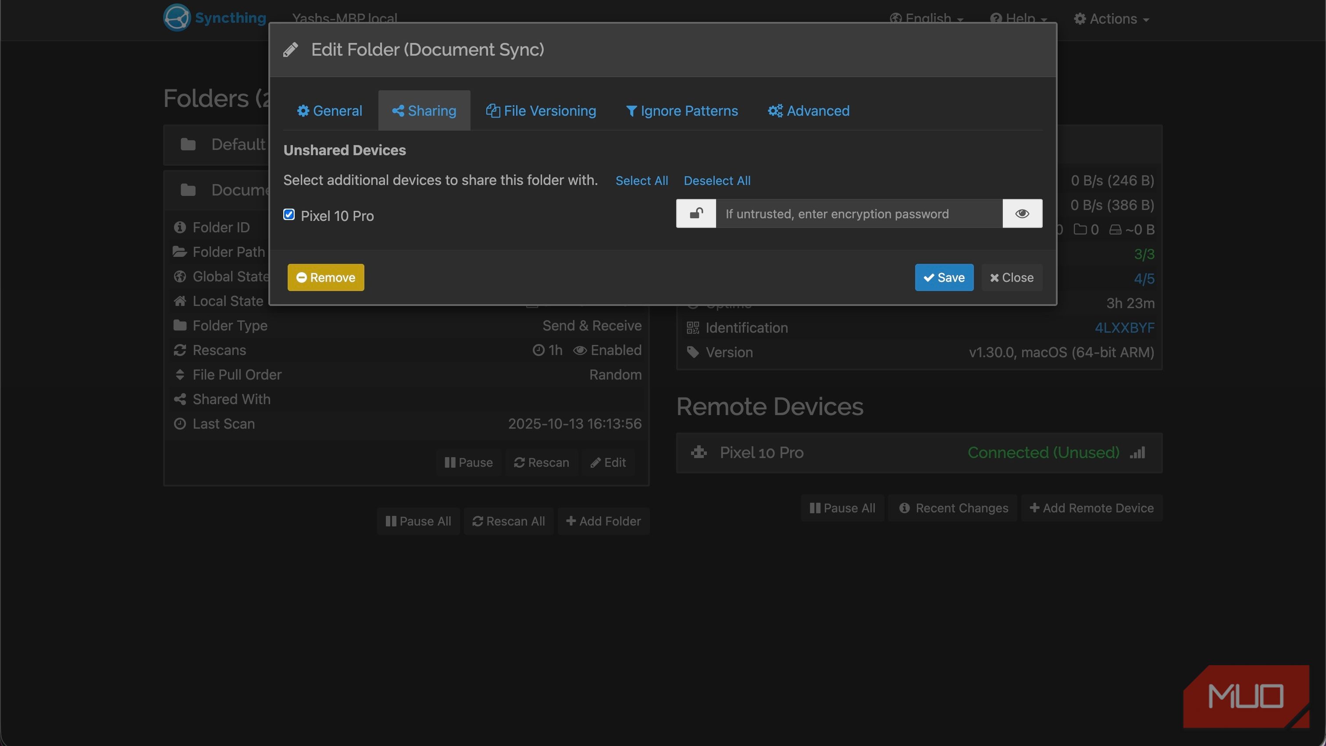Image resolution: width=1326 pixels, height=746 pixels.
Task: Switch to the File Versioning tab
Action: 541,110
